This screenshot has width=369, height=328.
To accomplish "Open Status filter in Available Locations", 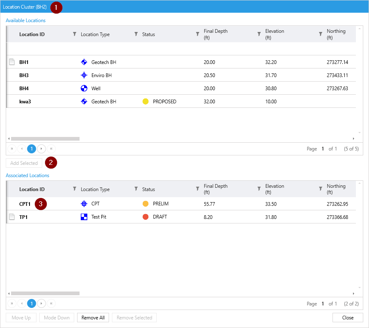I will point(197,34).
